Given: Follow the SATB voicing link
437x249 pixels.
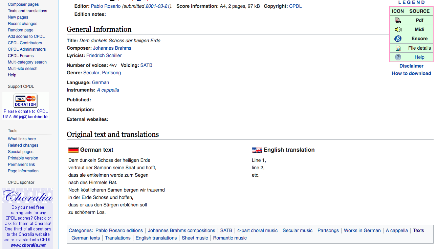Looking at the screenshot, I should [146, 65].
